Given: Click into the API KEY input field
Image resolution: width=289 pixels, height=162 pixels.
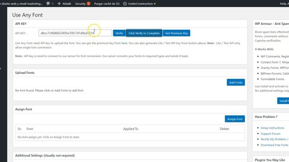Looking at the screenshot, I should [75, 33].
